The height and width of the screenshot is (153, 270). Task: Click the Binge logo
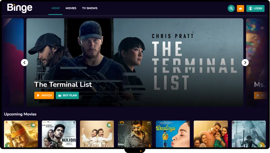[20, 8]
